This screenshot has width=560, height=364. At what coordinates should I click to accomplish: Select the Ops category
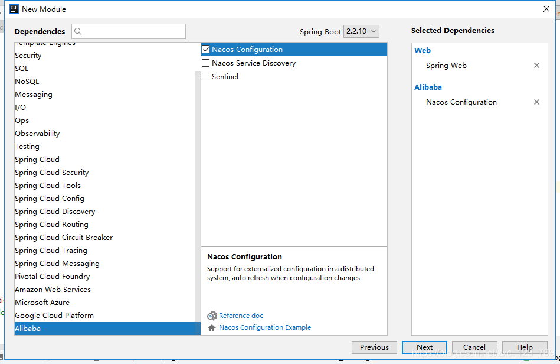[x=107, y=121]
